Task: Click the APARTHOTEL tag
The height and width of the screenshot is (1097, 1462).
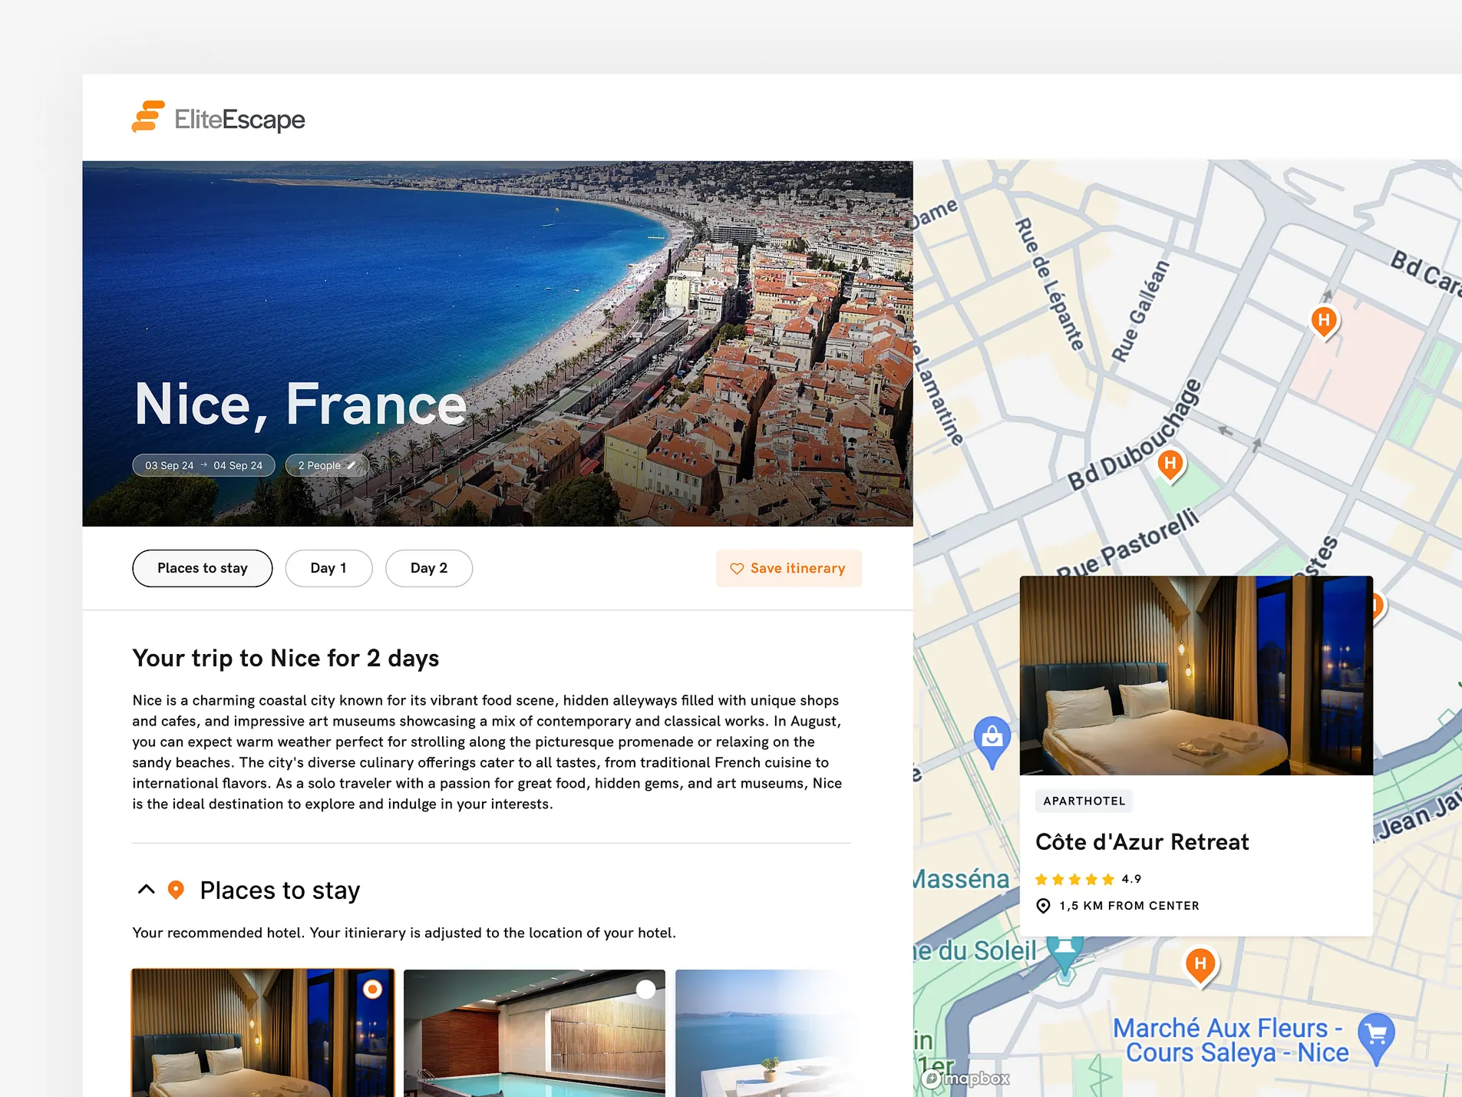Action: tap(1084, 801)
